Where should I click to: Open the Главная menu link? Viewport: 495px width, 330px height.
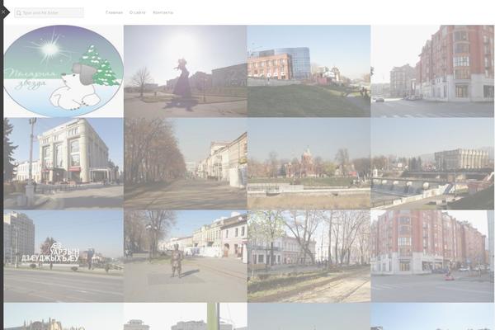click(114, 12)
